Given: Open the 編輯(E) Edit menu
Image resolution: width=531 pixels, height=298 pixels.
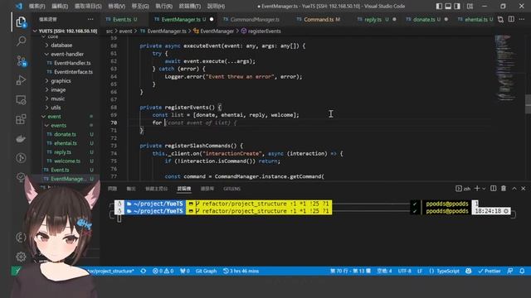Looking at the screenshot, I should [x=60, y=6].
